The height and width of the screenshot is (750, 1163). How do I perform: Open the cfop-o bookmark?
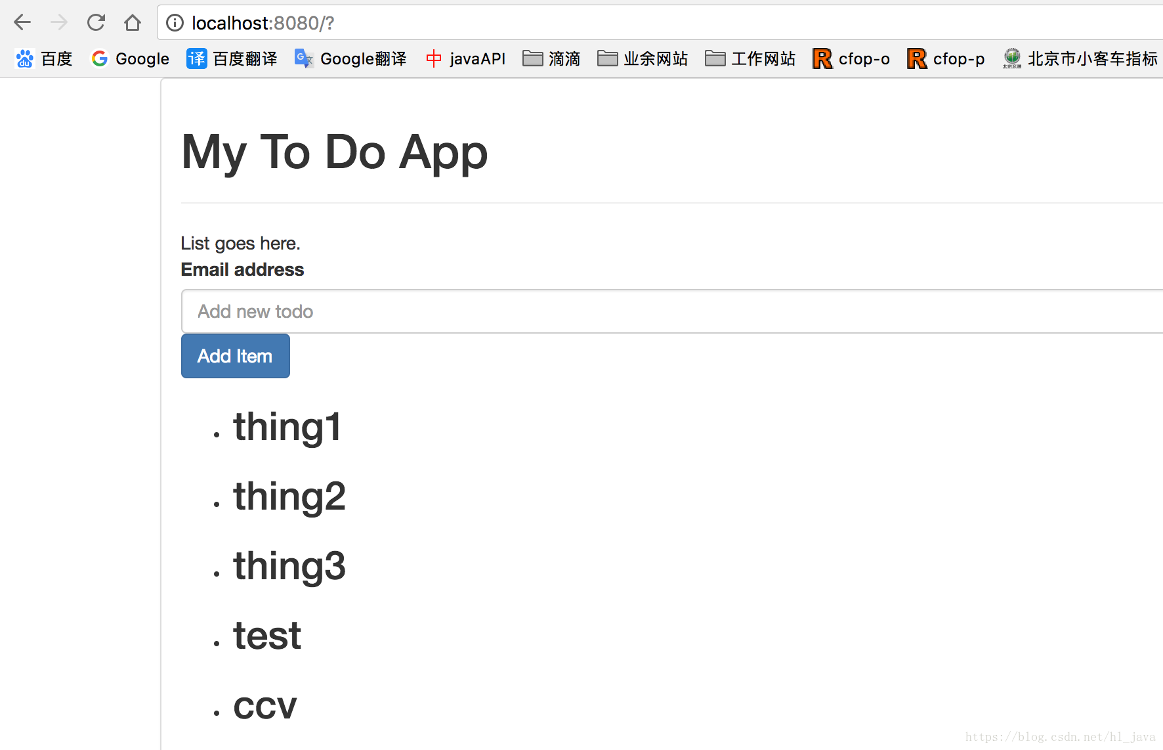coord(851,59)
